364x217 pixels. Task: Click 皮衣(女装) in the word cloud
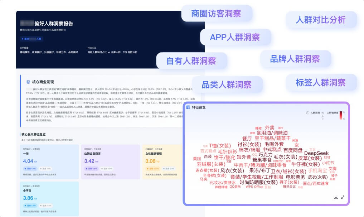(317, 177)
